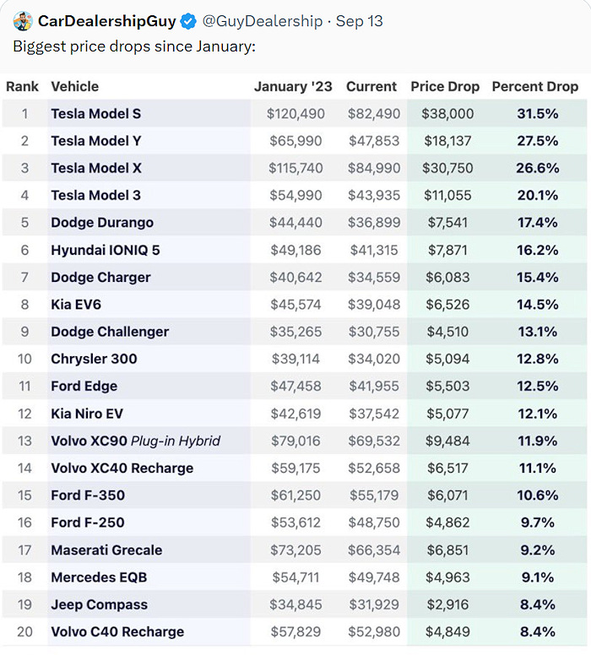Click the Percent Drop column header
Image resolution: width=591 pixels, height=655 pixels.
(x=535, y=86)
